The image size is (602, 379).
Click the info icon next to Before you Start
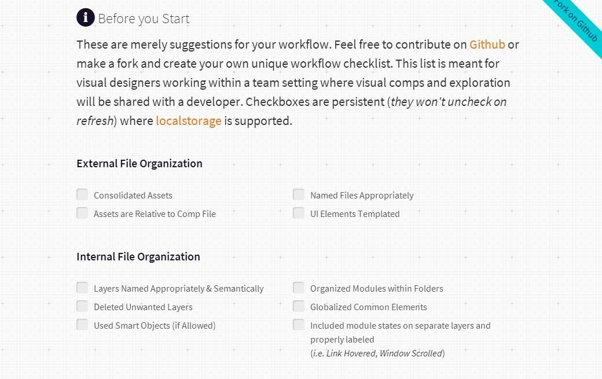[85, 17]
